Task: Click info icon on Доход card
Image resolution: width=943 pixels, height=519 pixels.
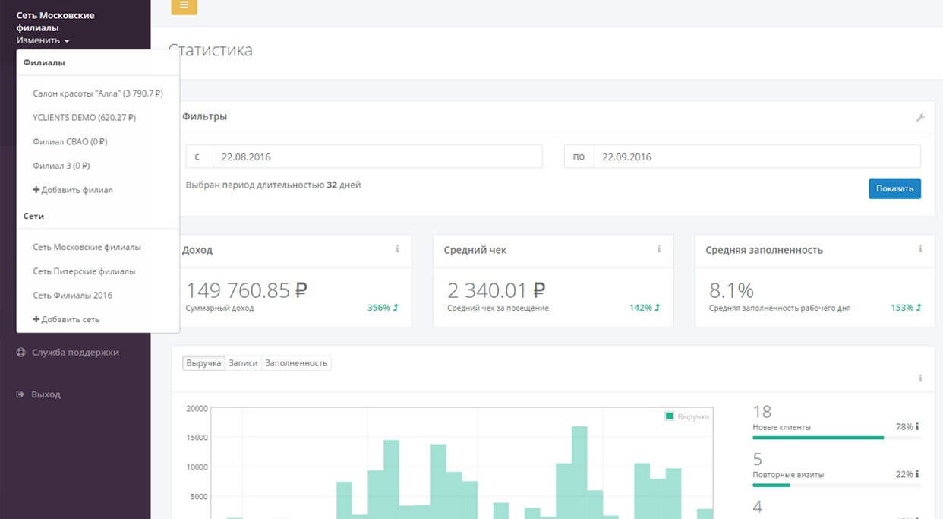Action: [397, 249]
